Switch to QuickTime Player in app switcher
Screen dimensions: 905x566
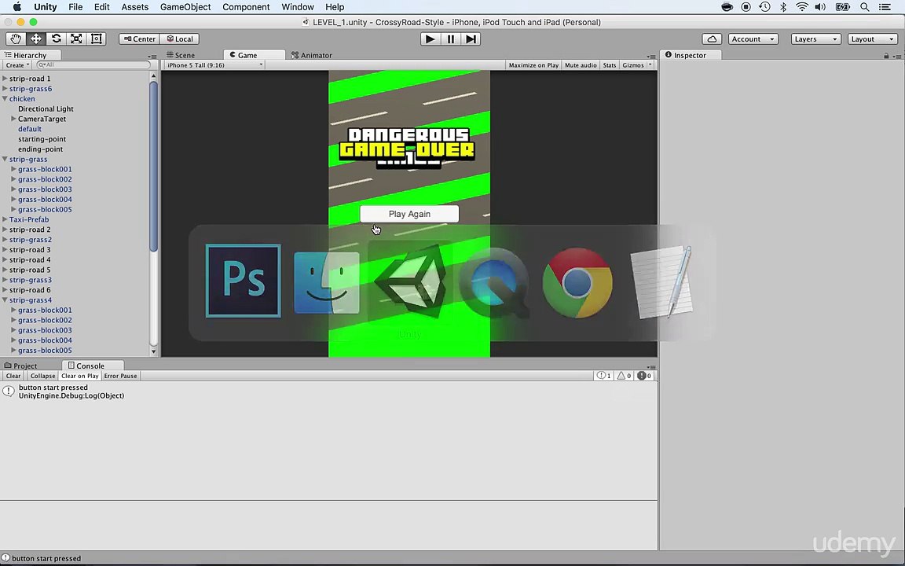coord(494,283)
